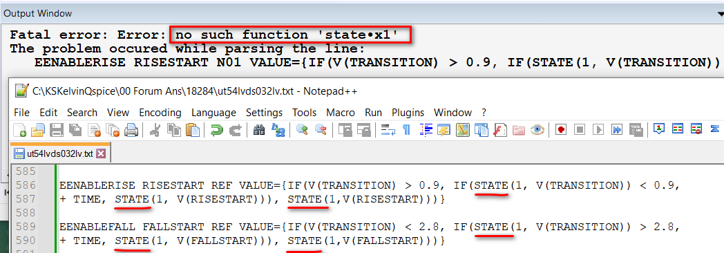The height and width of the screenshot is (253, 724).
Task: Click the New file toolbar icon
Action: (19, 130)
